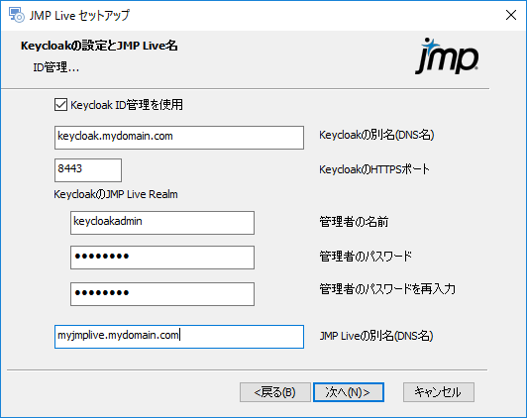The height and width of the screenshot is (418, 527).
Task: Click the KeycloakのJMP Live Realm label
Action: click(116, 194)
